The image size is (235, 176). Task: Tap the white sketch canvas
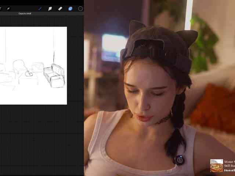33,66
